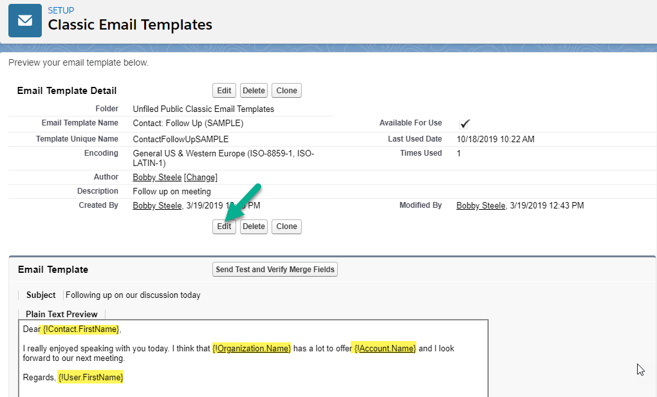
Task: Click the Edit button indicated by the arrow
Action: [224, 226]
